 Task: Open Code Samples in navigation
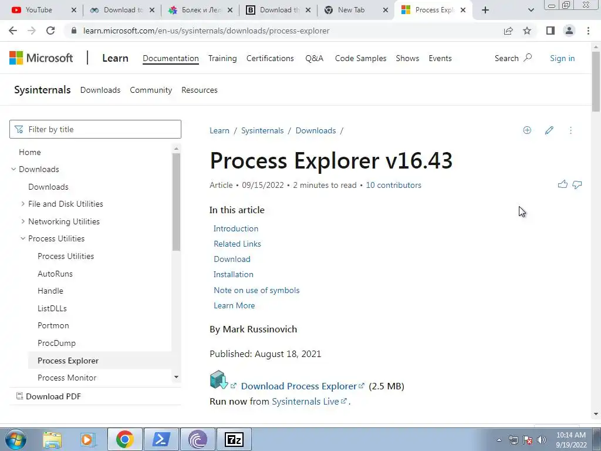pyautogui.click(x=361, y=58)
